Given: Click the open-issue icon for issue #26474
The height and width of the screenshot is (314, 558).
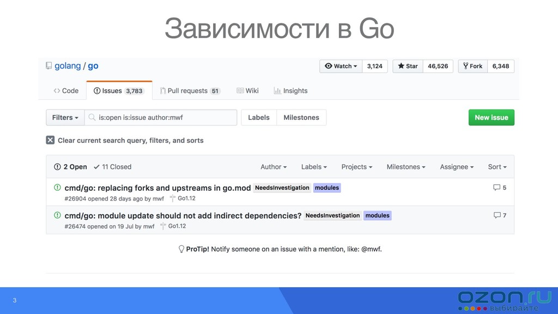Looking at the screenshot, I should 57,215.
